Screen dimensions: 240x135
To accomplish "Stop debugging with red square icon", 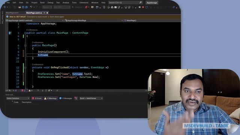I will click(x=143, y=7).
